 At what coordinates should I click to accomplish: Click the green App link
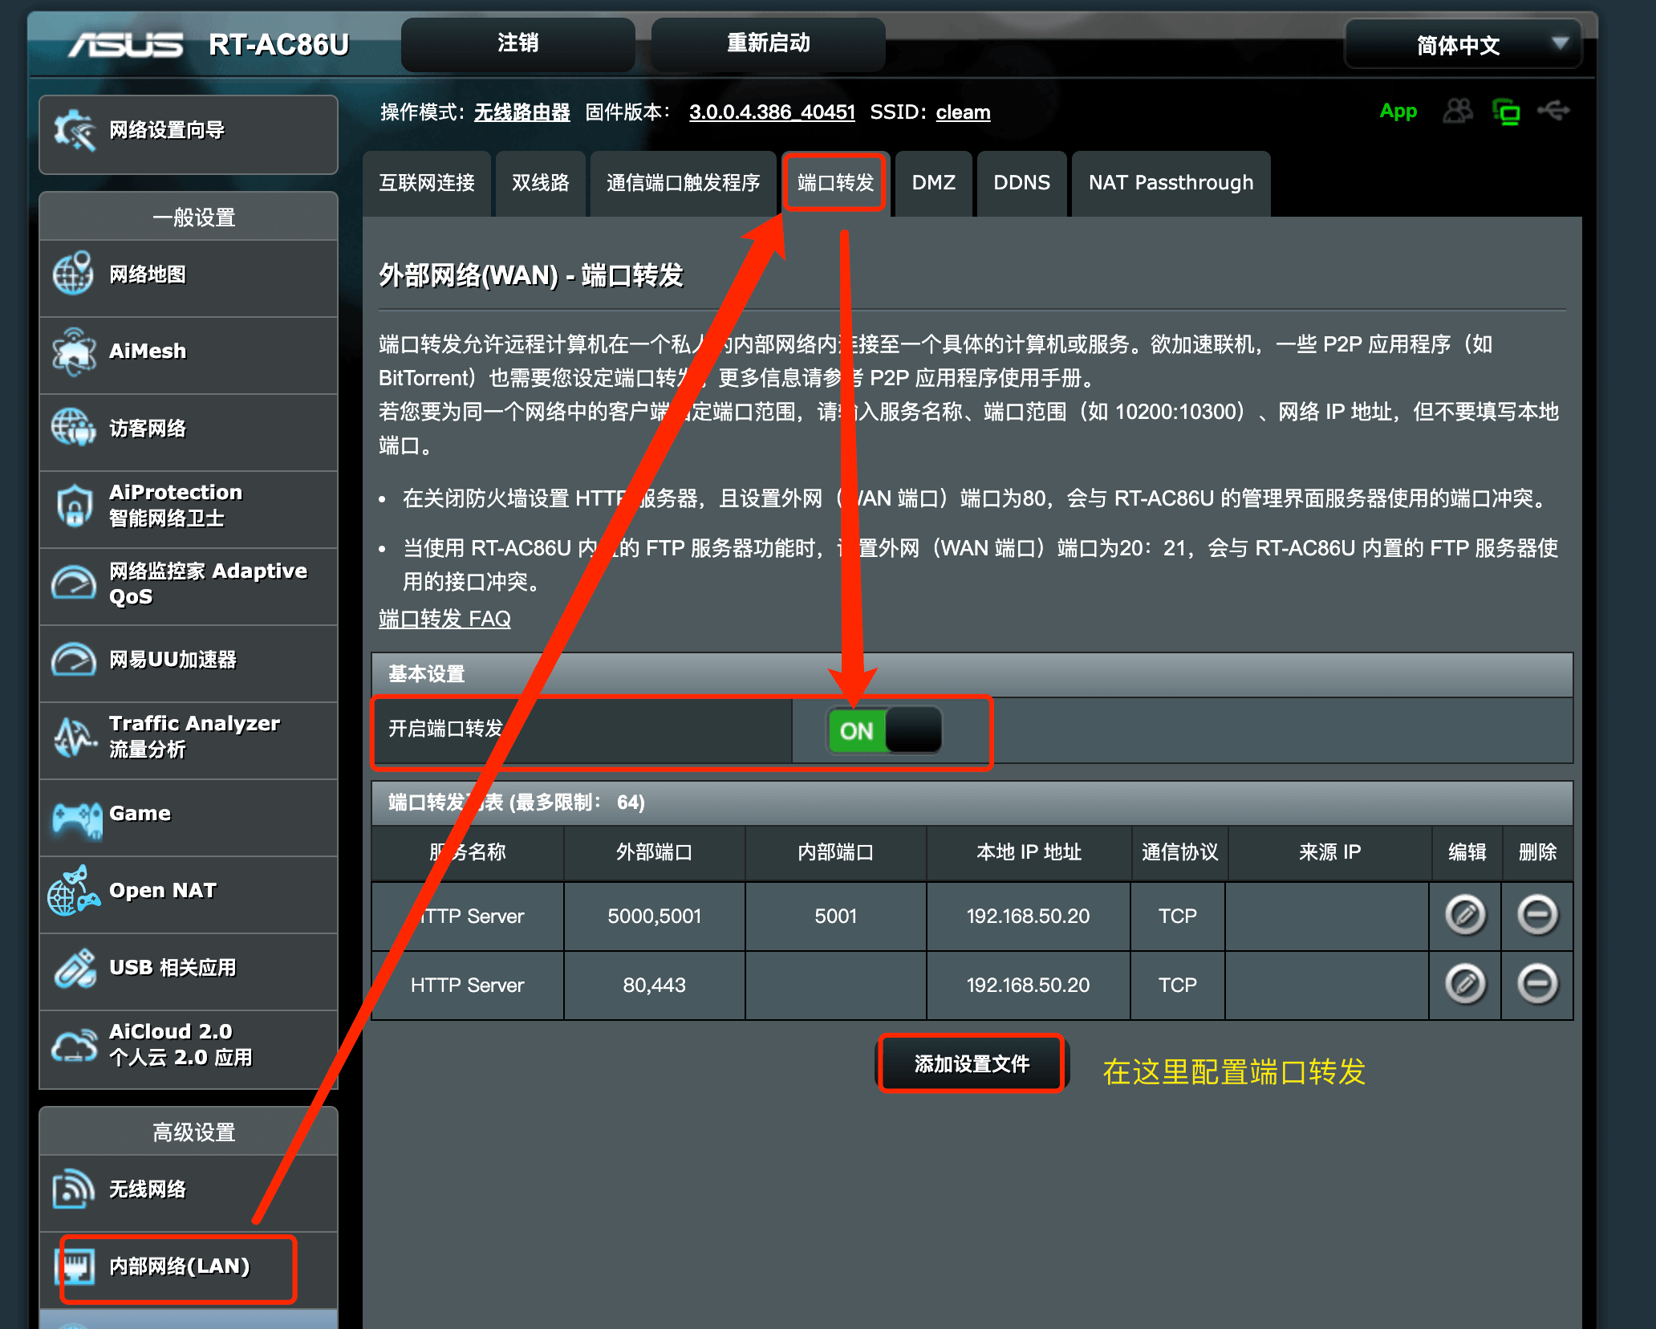coord(1398,111)
